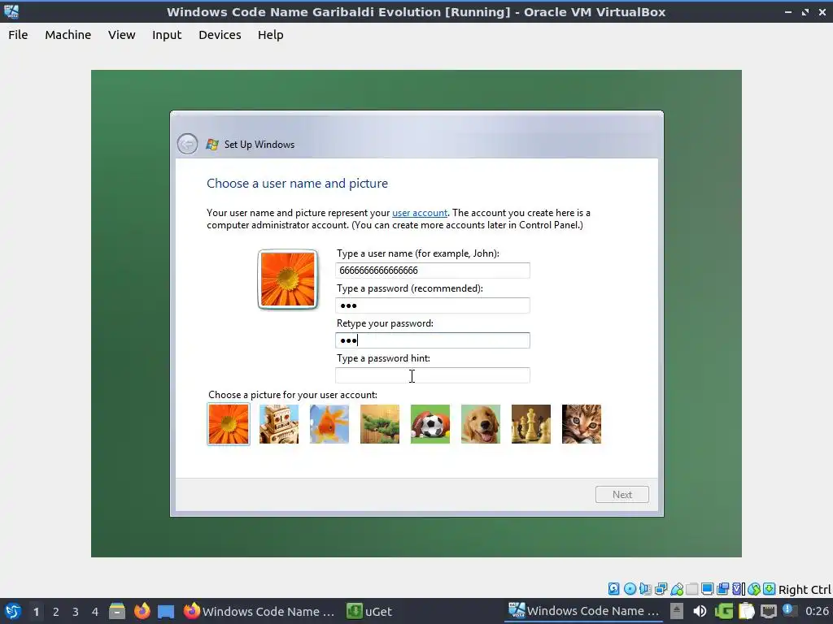The height and width of the screenshot is (624, 833).
Task: Launch Firefox from the quick launch
Action: tap(142, 611)
